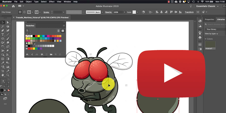Image resolution: width=226 pixels, height=113 pixels.
Task: Open the stroke weight dropdown
Action: point(64,12)
